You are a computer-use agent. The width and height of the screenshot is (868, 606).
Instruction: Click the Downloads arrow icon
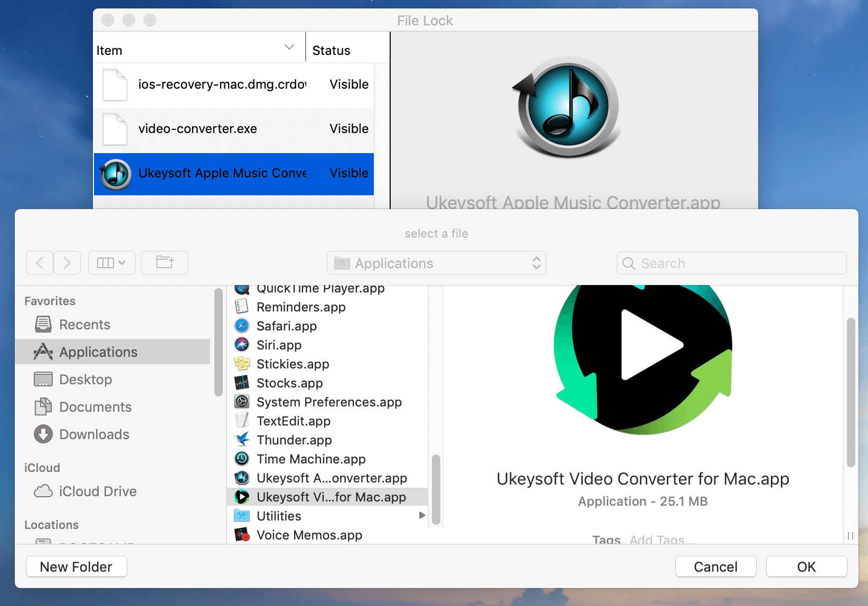(x=43, y=434)
